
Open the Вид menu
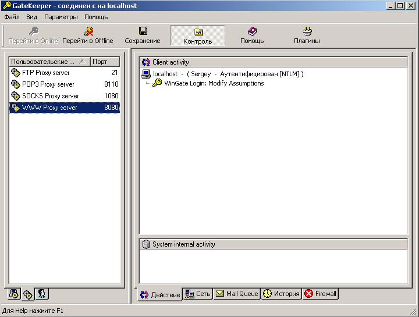(31, 17)
